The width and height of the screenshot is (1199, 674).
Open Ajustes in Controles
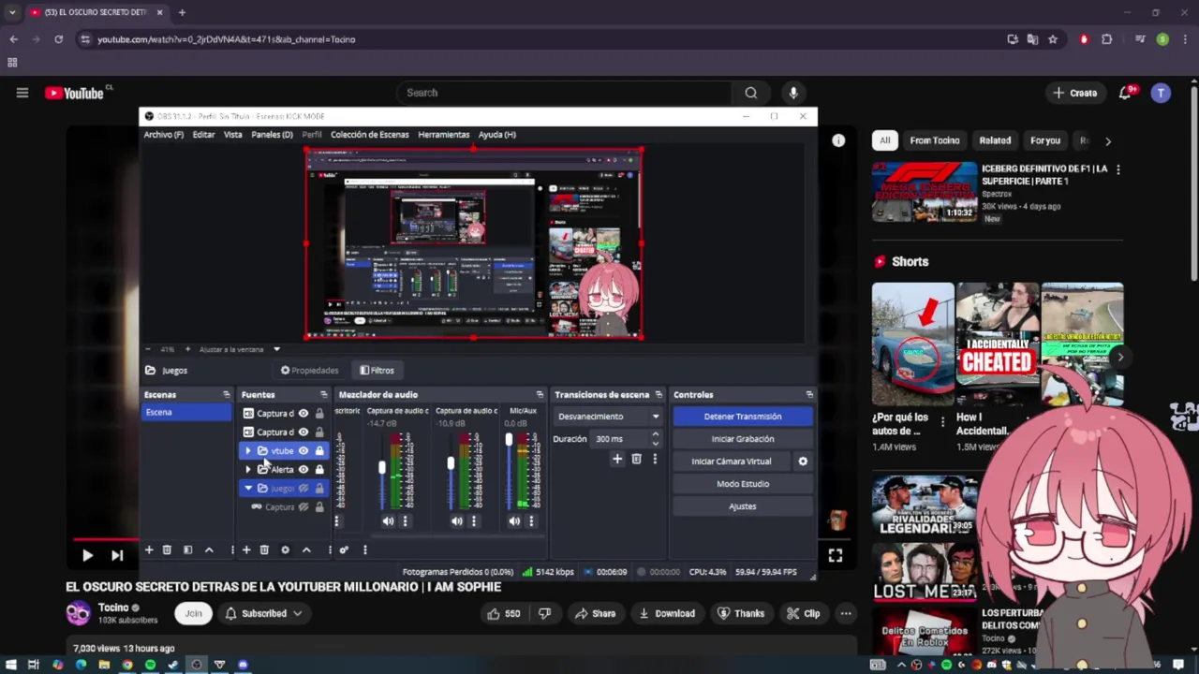[x=742, y=506]
